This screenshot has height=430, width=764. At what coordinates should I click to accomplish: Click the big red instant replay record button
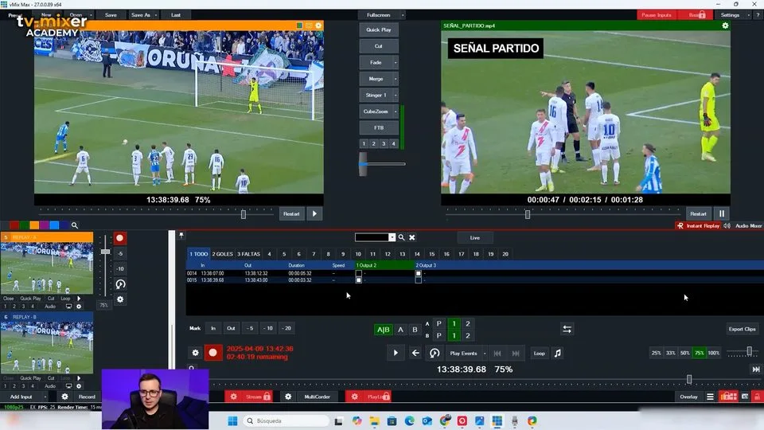[x=213, y=353]
